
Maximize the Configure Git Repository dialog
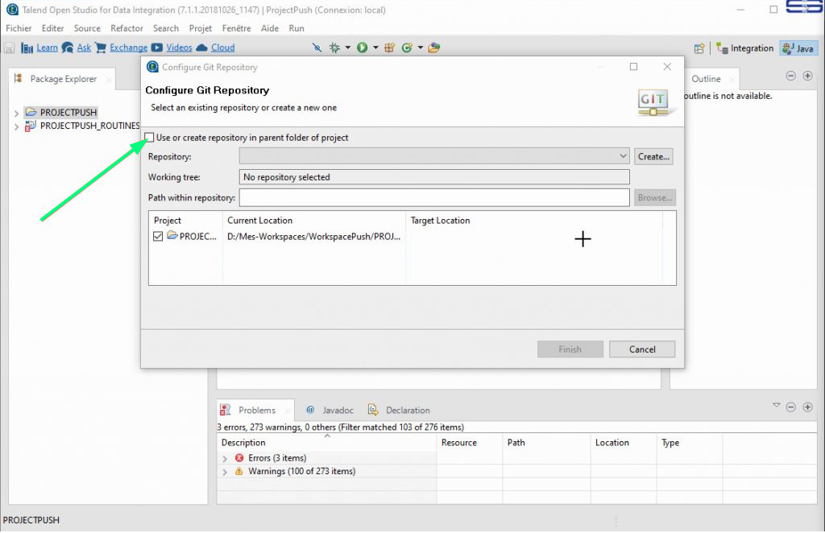pyautogui.click(x=633, y=67)
